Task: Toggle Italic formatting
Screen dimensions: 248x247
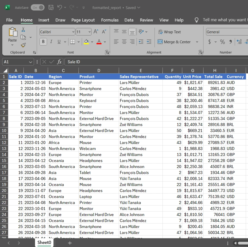Action: point(51,42)
